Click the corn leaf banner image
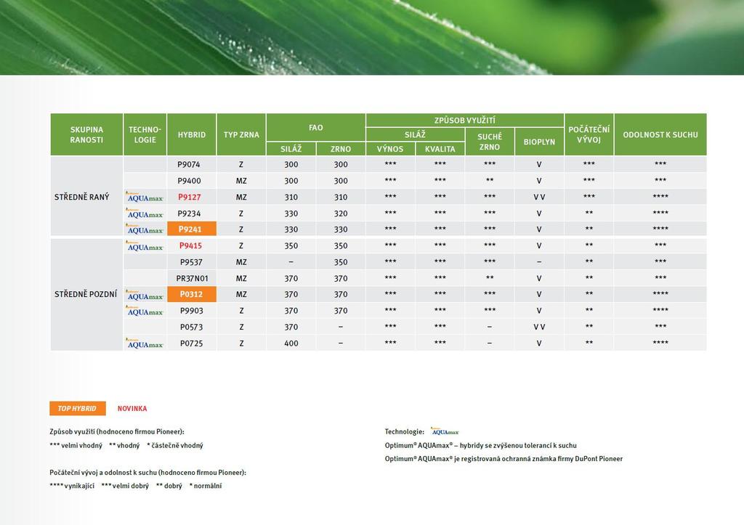Image resolution: width=744 pixels, height=525 pixels. 372,37
